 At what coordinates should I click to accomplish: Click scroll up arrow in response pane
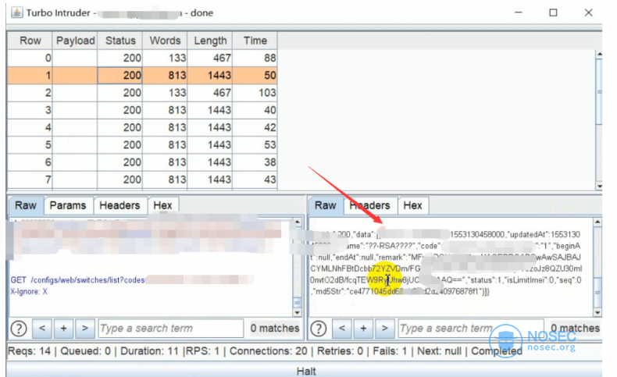point(597,222)
